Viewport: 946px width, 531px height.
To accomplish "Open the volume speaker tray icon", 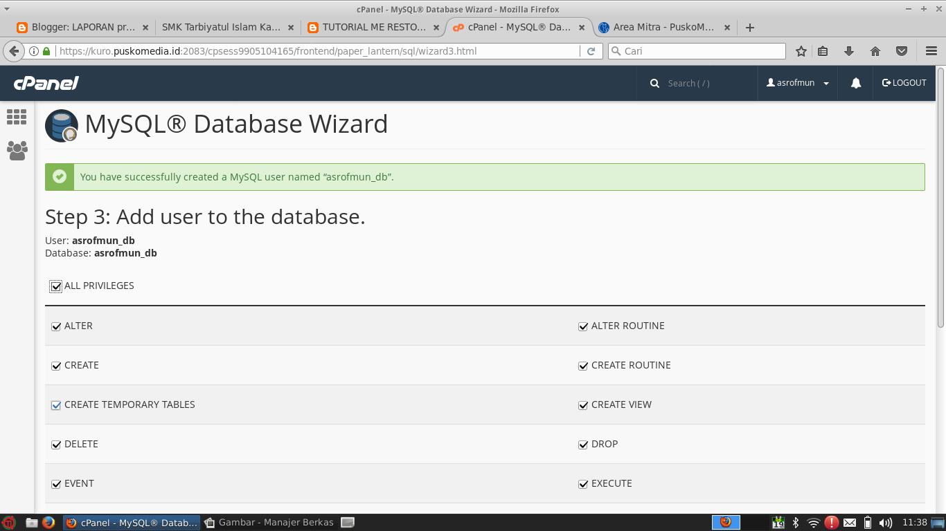I will (886, 523).
